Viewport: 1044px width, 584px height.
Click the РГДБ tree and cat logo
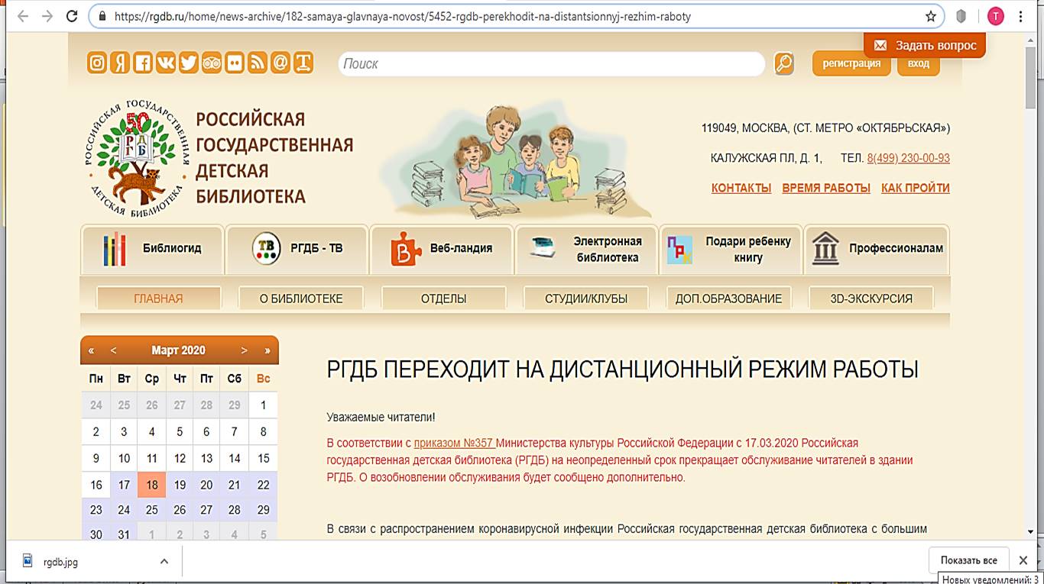(138, 158)
